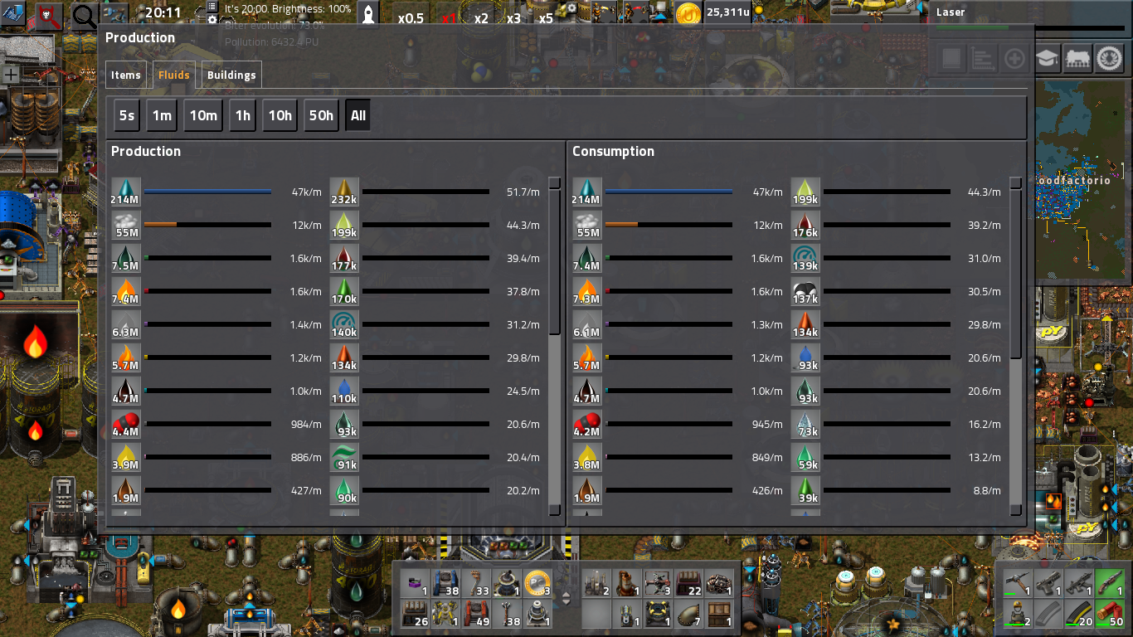This screenshot has width=1133, height=637.
Task: Click the 3.9M yellow fluid icon in Production
Action: [x=126, y=457]
